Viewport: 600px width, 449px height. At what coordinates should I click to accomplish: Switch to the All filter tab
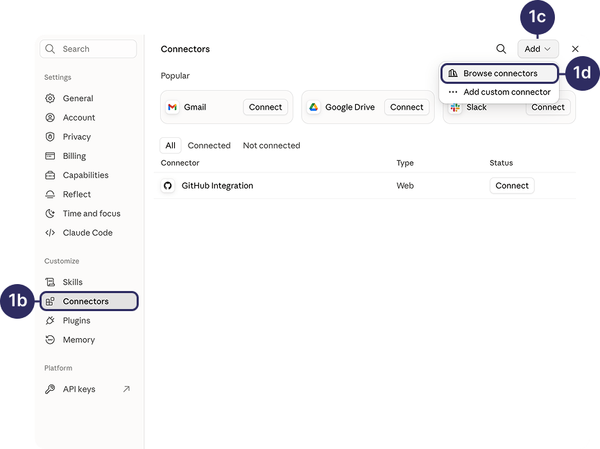[170, 146]
